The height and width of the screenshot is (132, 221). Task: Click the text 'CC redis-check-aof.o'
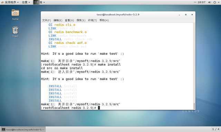[68, 43]
